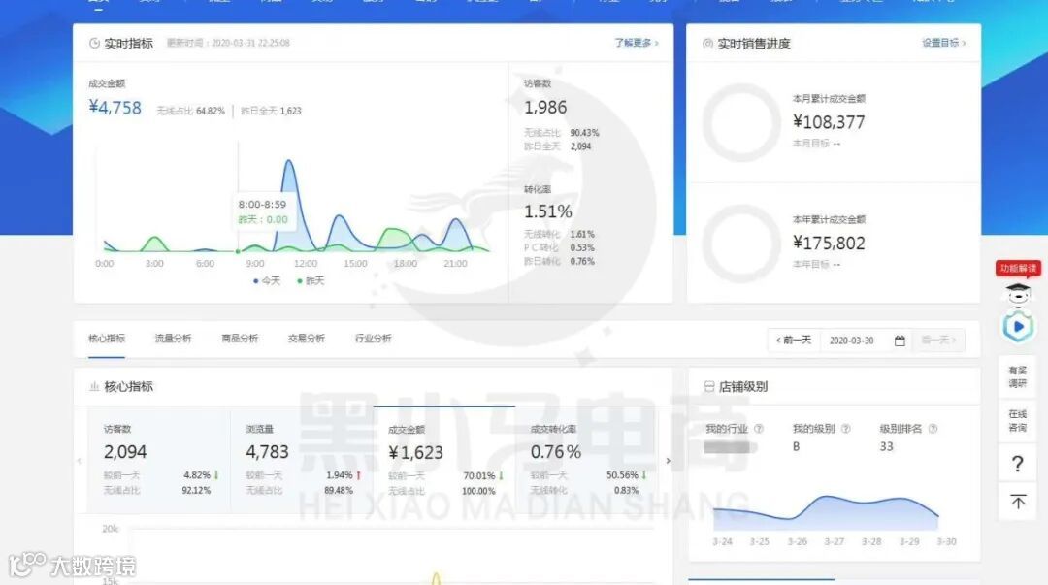Click help icon next to 我的级别
This screenshot has width=1048, height=585.
(845, 429)
